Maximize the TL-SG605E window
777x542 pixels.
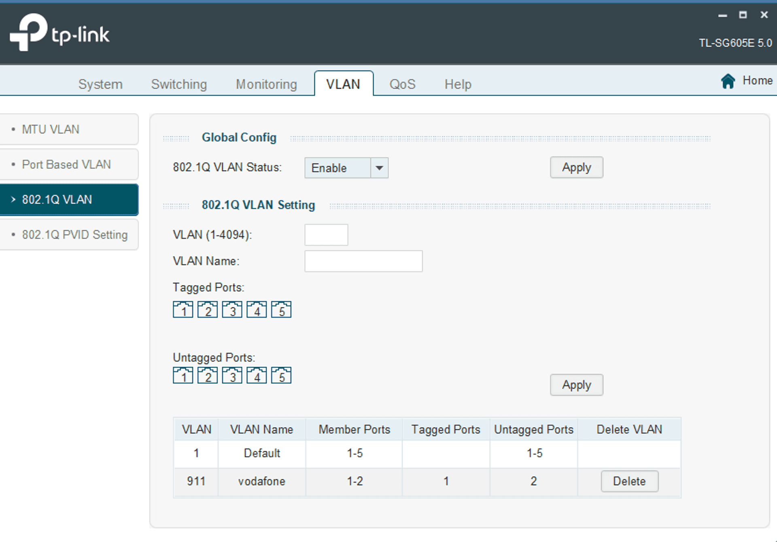pyautogui.click(x=743, y=15)
